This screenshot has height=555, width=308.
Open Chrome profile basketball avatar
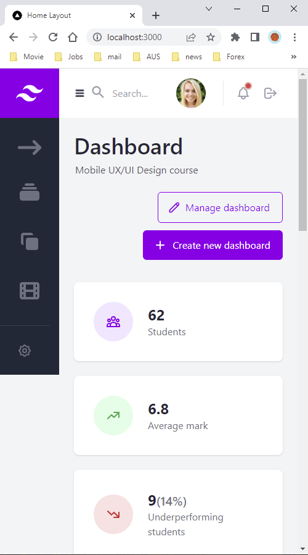click(275, 37)
